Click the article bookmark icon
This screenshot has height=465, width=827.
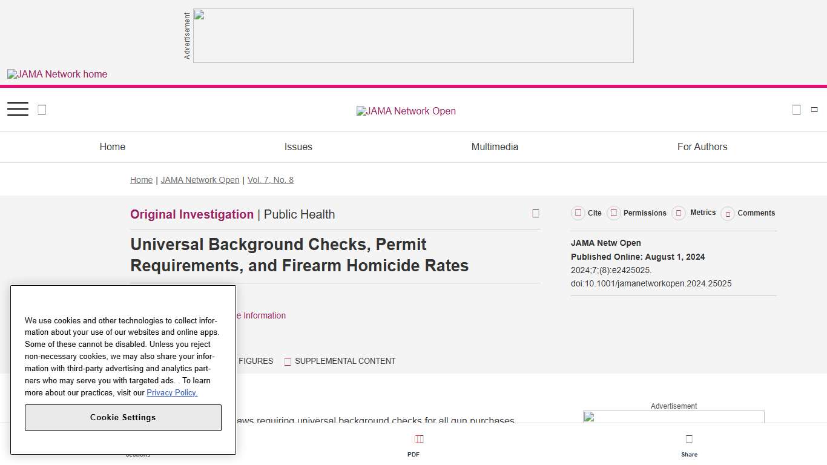[535, 213]
